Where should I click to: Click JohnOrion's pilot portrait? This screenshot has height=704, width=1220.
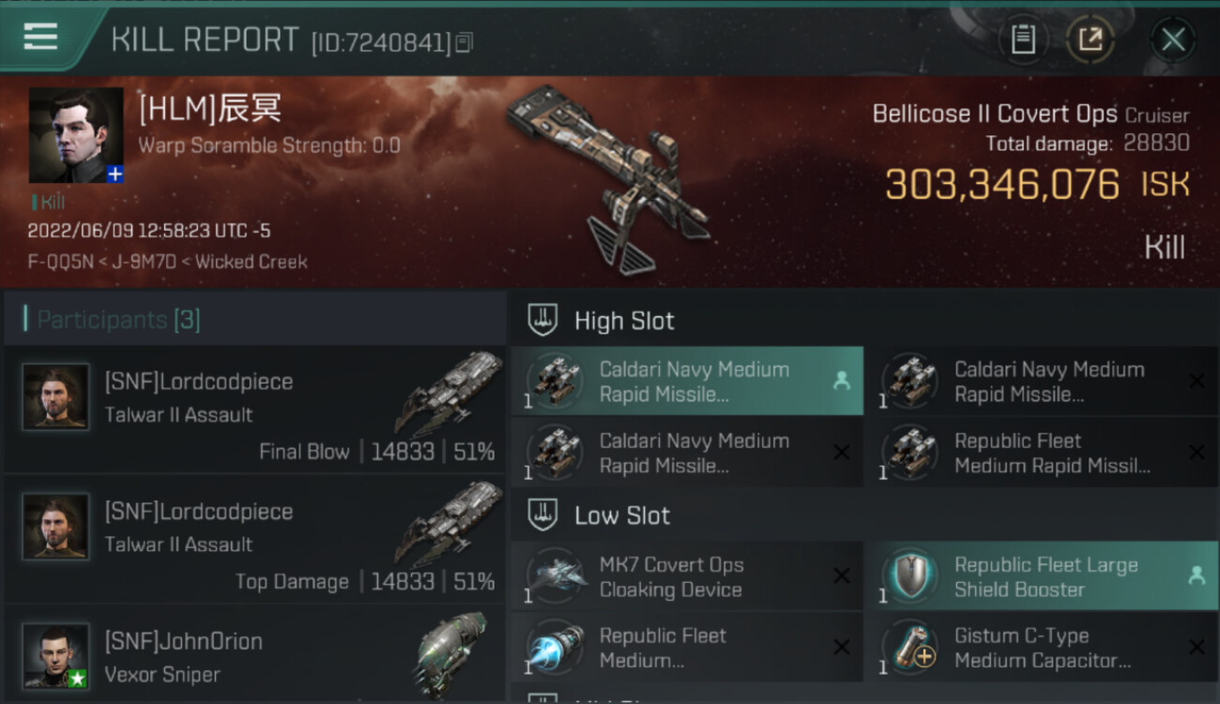[x=56, y=655]
